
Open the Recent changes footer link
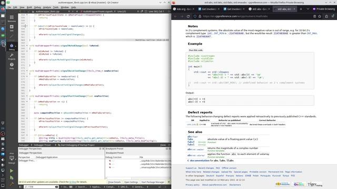[x=206, y=168]
